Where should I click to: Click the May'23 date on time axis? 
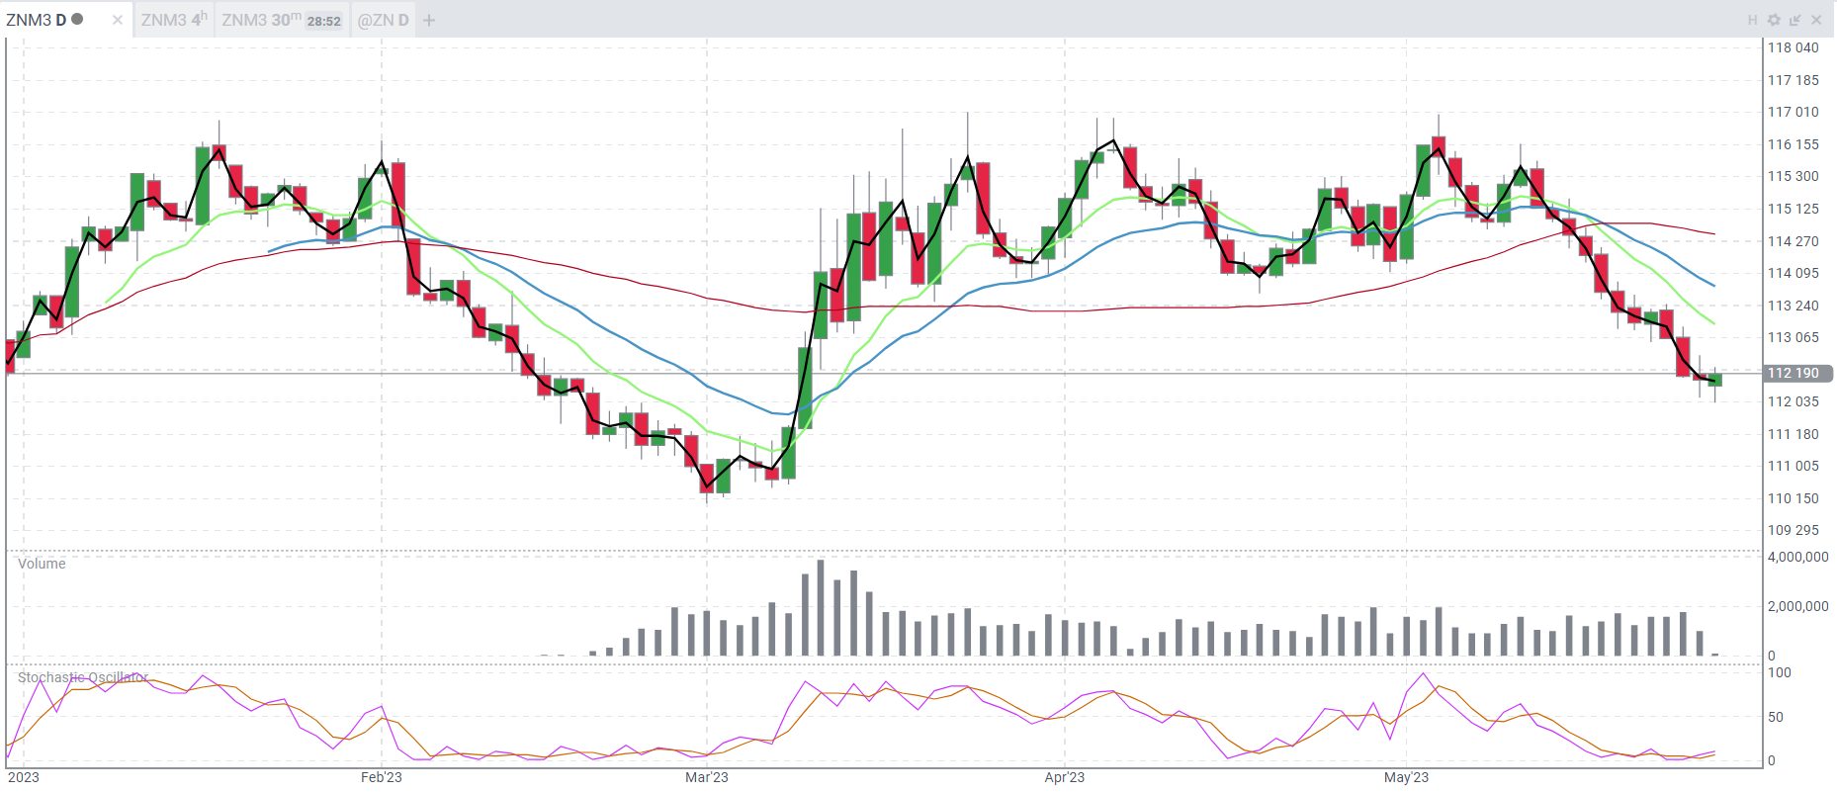pos(1405,777)
